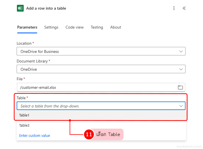Click the 'OneDrive for Business' Location field
The image size is (203, 149).
click(96, 51)
